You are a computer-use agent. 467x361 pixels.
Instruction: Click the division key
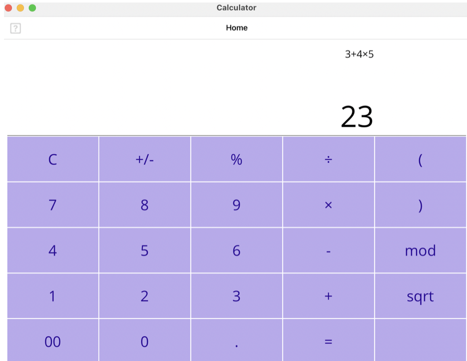tap(328, 159)
